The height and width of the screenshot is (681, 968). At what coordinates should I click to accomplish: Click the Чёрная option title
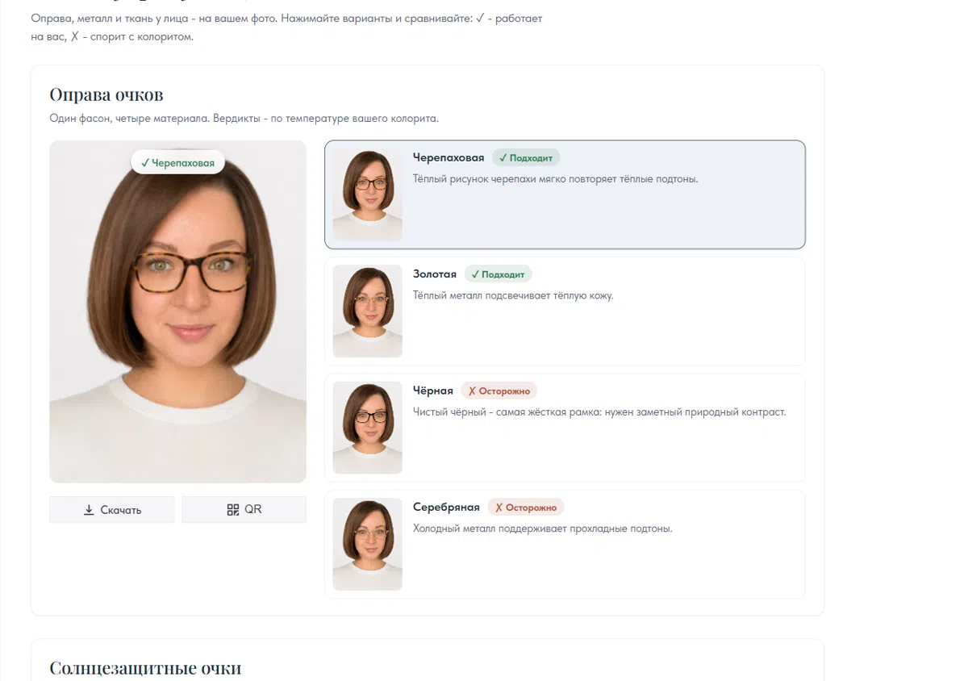tap(433, 391)
